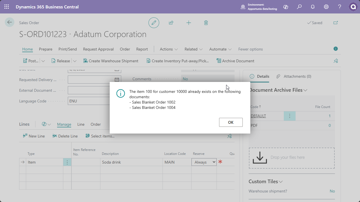
Task: Click Fewer options
Action: coord(251,49)
